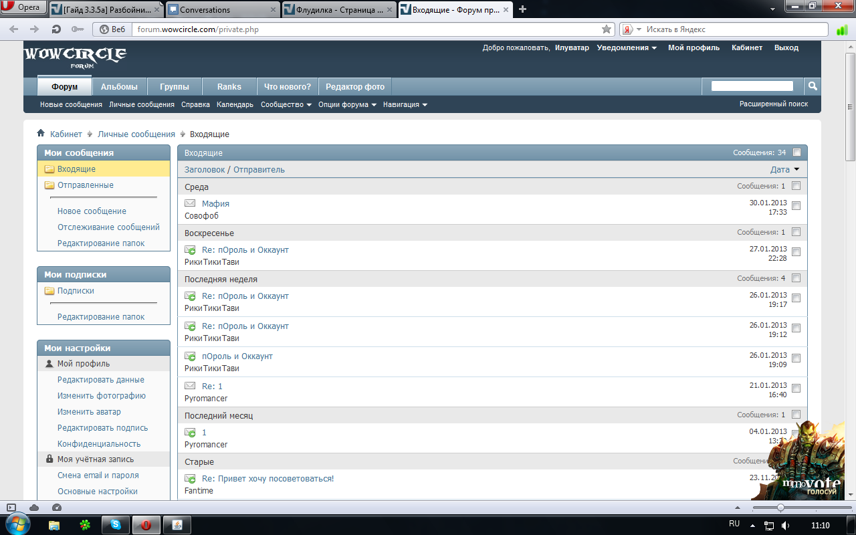Click the Opera menu button
Viewport: 856px width, 535px height.
tap(23, 8)
